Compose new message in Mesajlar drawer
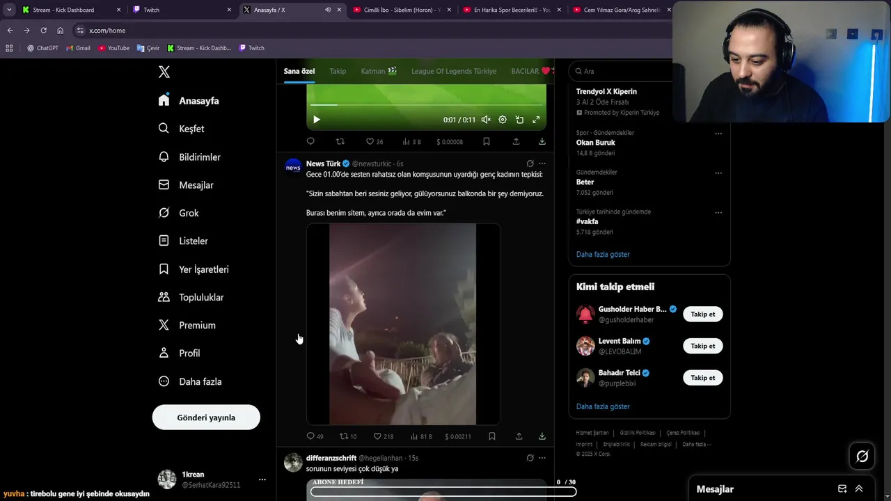Image resolution: width=891 pixels, height=501 pixels. pos(842,488)
